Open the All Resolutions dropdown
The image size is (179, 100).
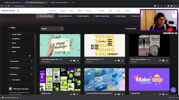click(21, 61)
